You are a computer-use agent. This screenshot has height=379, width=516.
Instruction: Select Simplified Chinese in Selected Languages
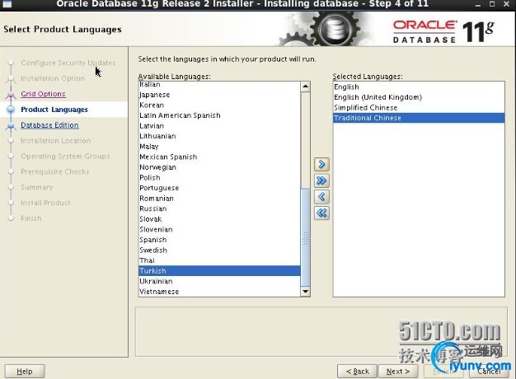coord(419,108)
